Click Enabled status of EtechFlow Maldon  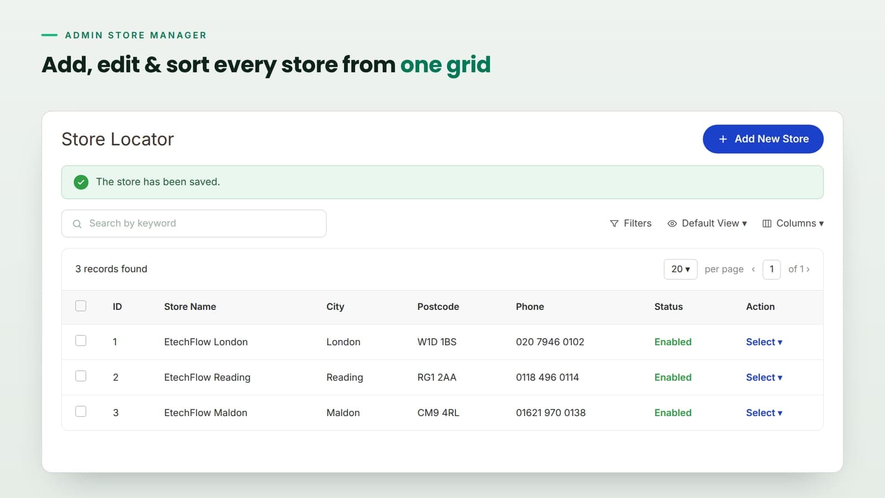point(673,413)
